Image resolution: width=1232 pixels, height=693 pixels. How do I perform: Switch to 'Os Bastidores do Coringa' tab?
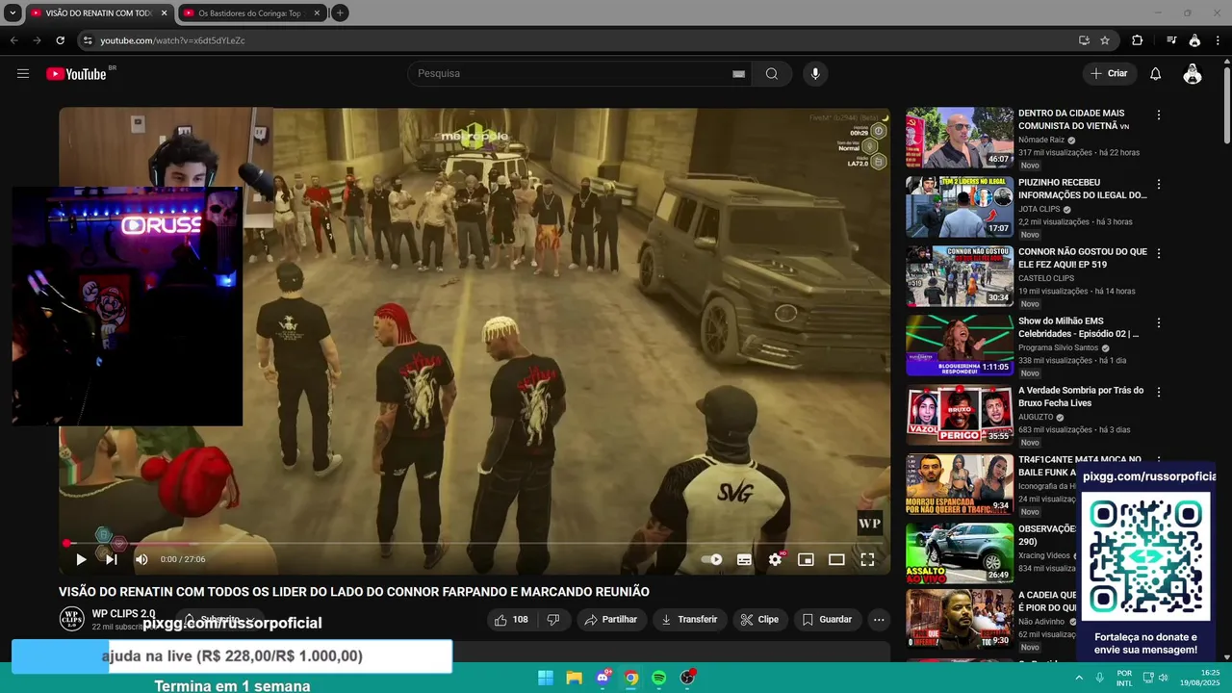[252, 13]
